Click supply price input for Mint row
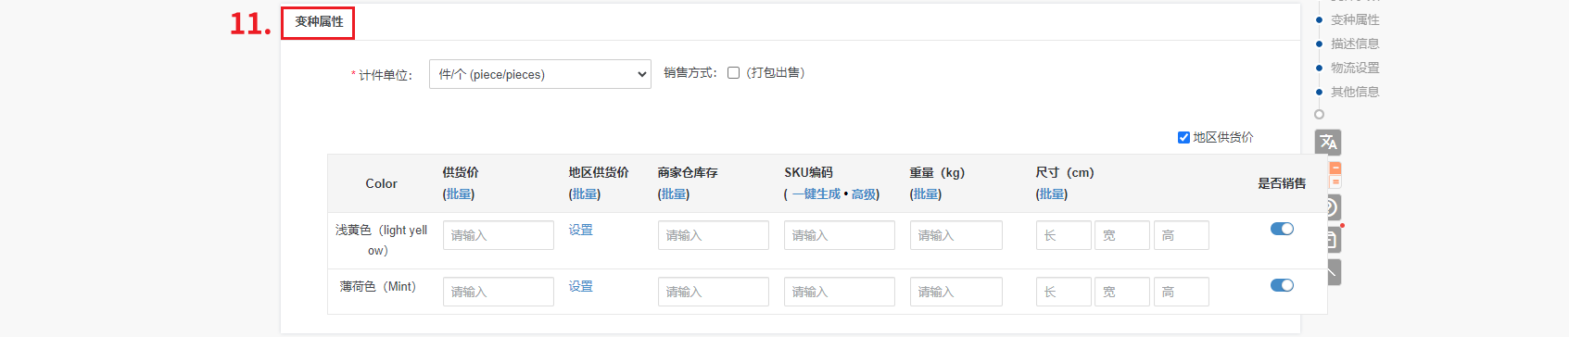This screenshot has height=337, width=1569. 499,292
